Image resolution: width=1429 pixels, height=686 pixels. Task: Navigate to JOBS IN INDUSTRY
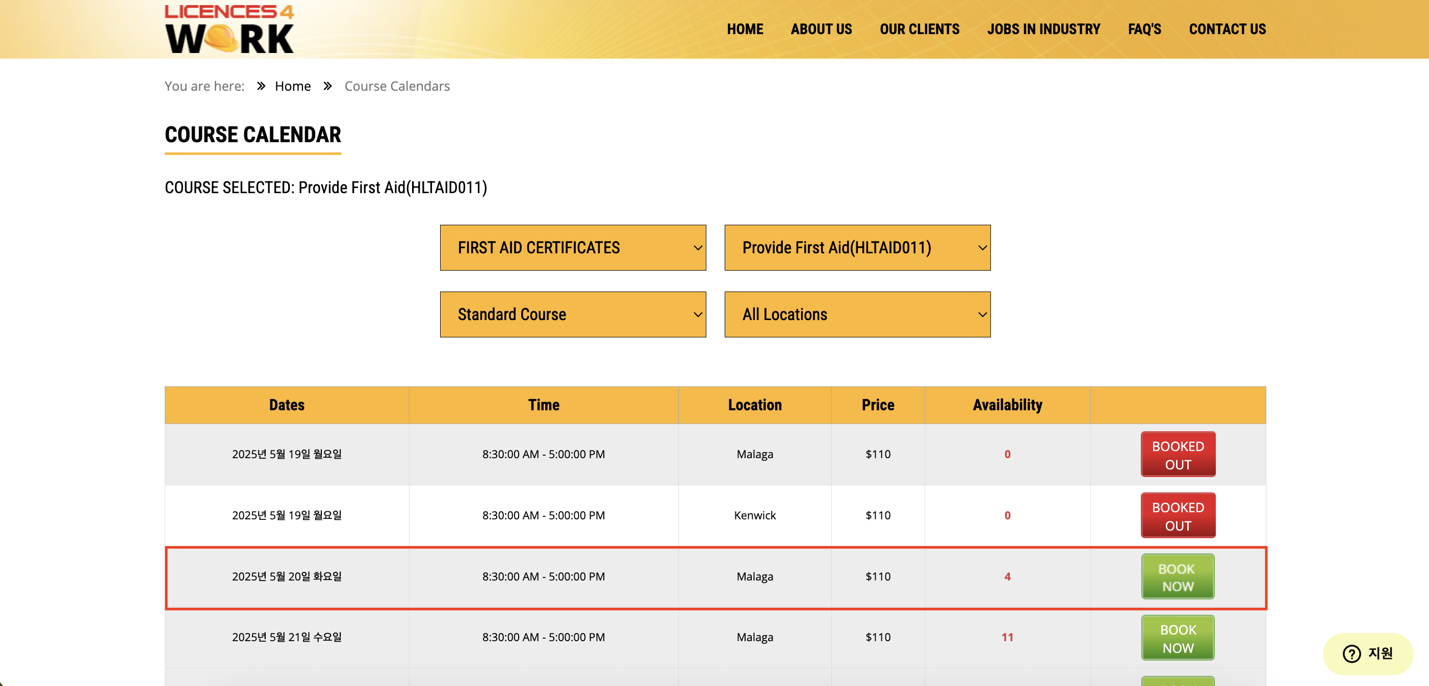click(1043, 29)
